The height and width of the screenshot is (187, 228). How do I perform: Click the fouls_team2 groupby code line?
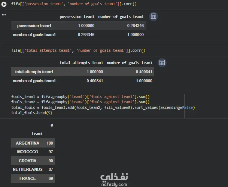tap(80, 102)
